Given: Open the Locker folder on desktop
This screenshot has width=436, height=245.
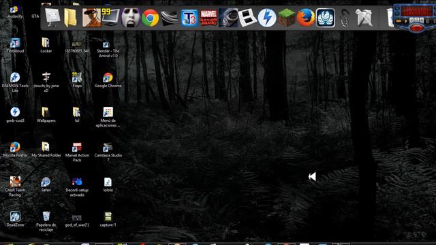Looking at the screenshot, I should click(46, 46).
